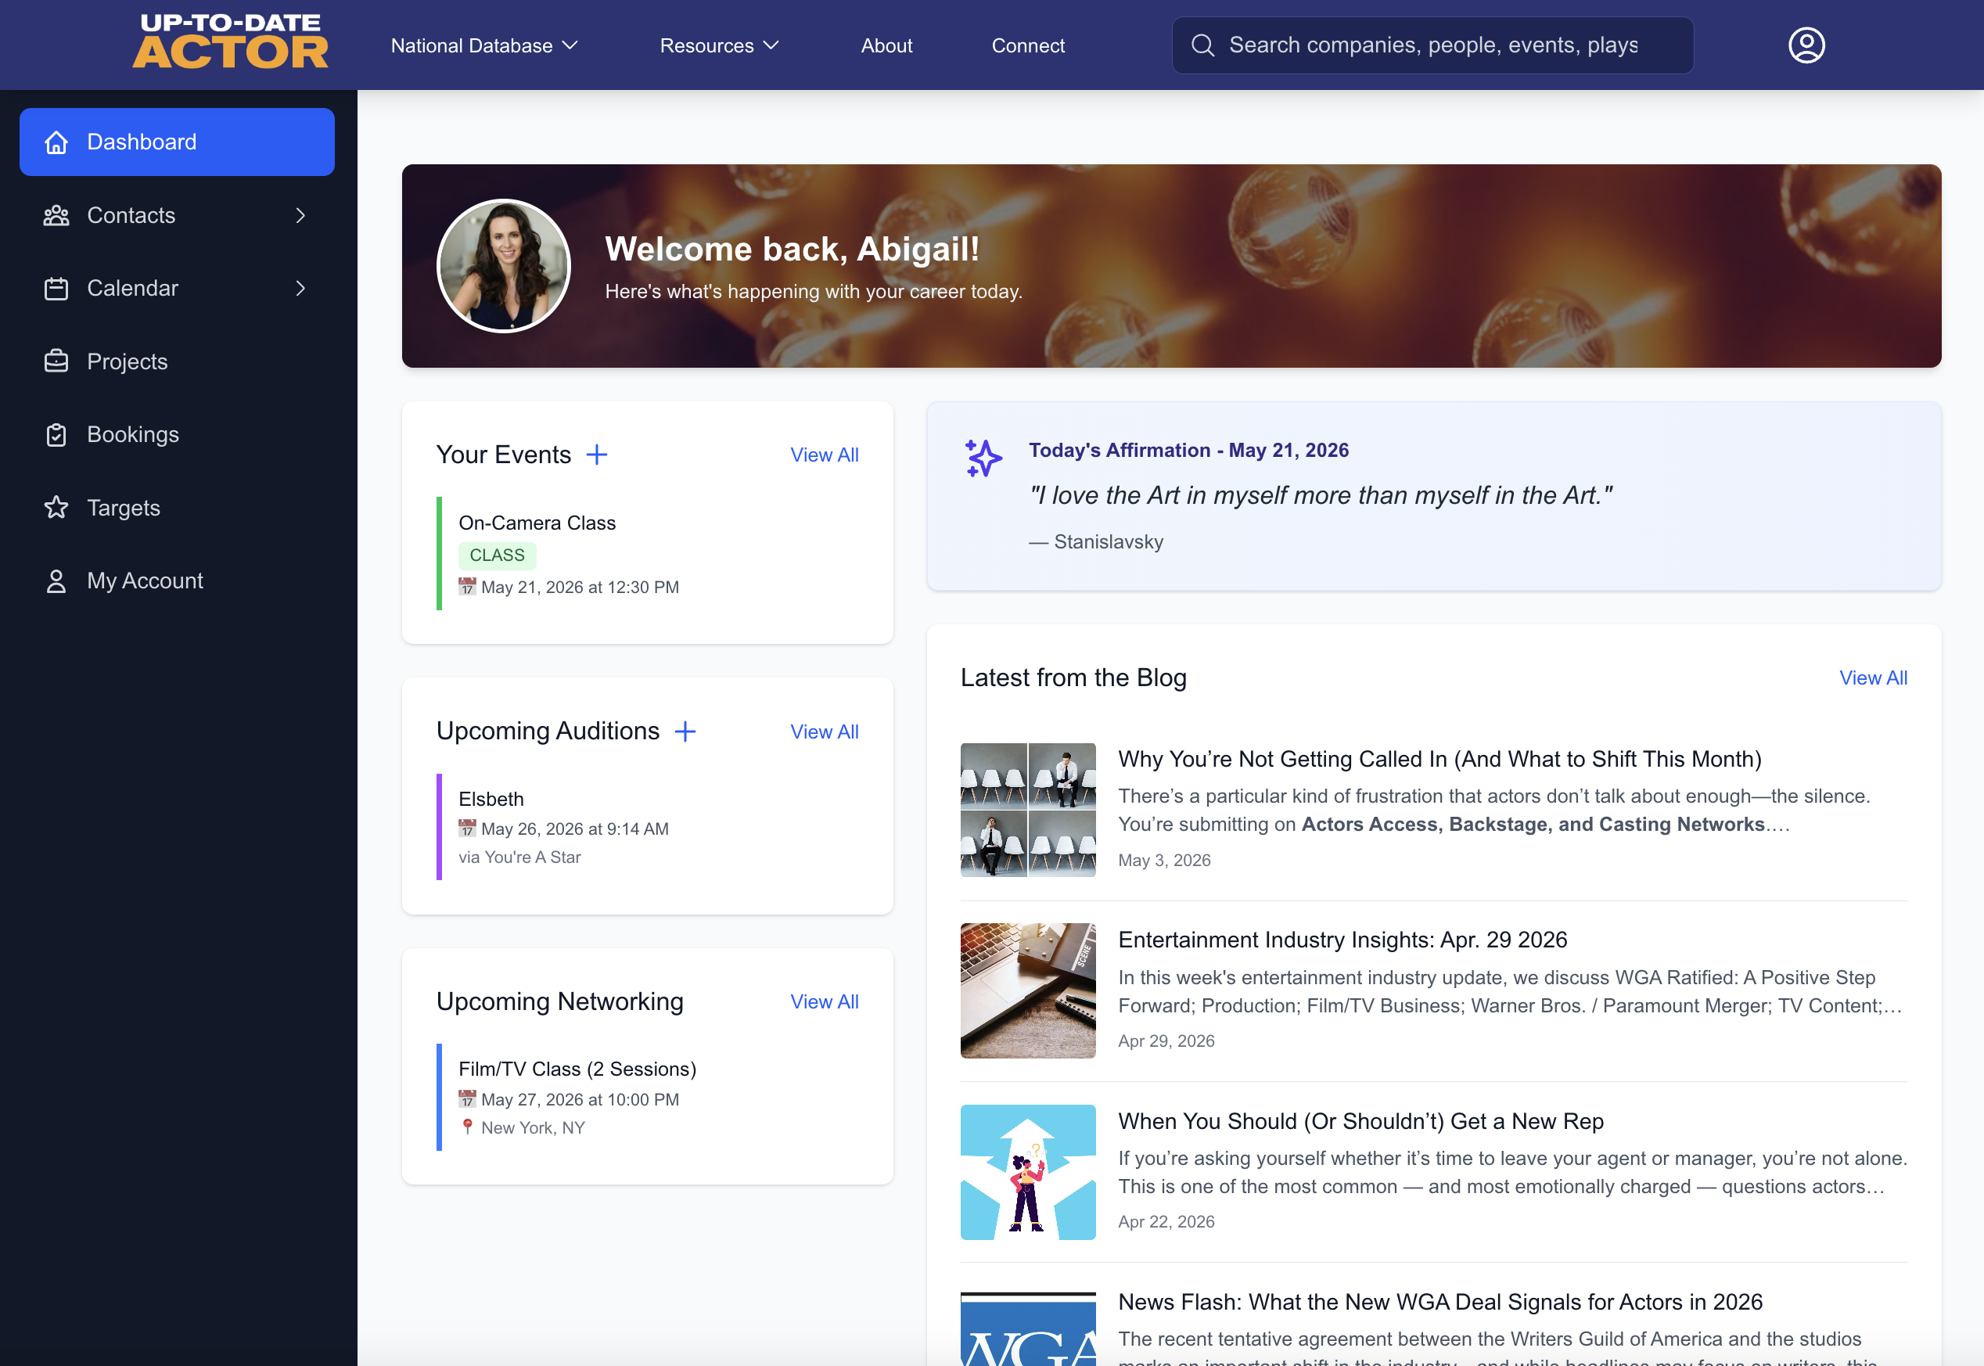Click the Apr 22, 2026 blog date
This screenshot has height=1366, width=1984.
1166,1221
